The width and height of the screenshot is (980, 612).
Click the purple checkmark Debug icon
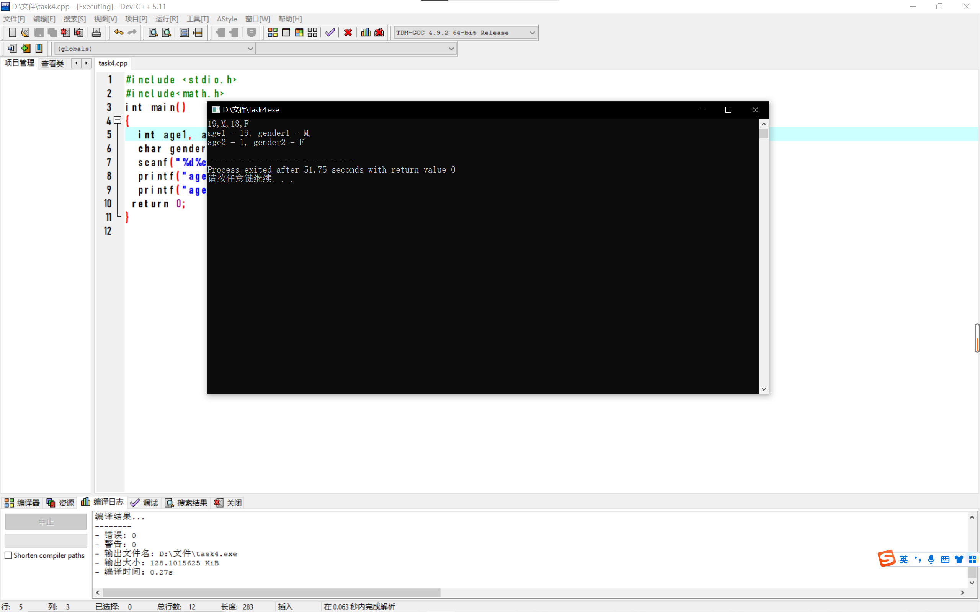(330, 33)
